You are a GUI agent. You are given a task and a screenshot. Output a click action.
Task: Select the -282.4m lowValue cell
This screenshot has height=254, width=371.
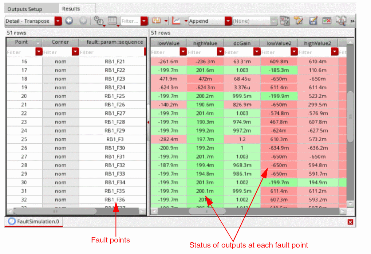169,139
